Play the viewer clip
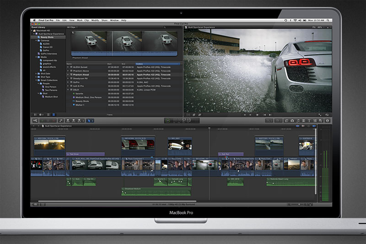Screen dimensions: 366x244 click(257, 115)
